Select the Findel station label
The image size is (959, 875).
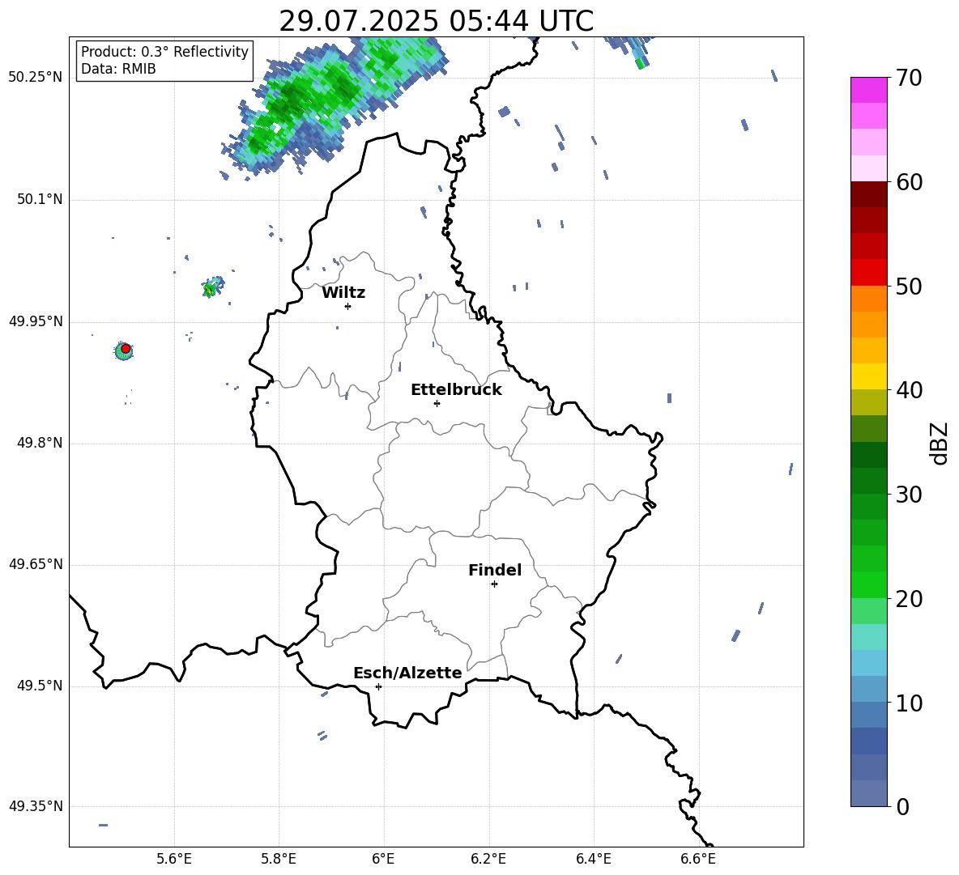tap(495, 570)
